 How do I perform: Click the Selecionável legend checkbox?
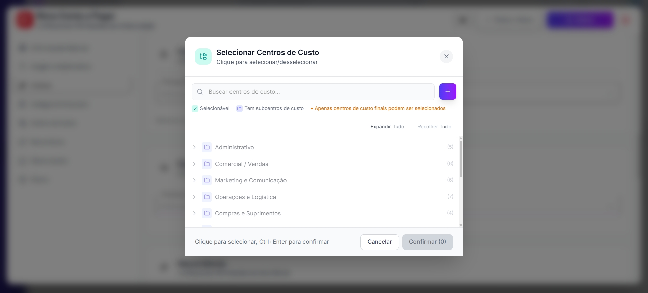click(195, 109)
